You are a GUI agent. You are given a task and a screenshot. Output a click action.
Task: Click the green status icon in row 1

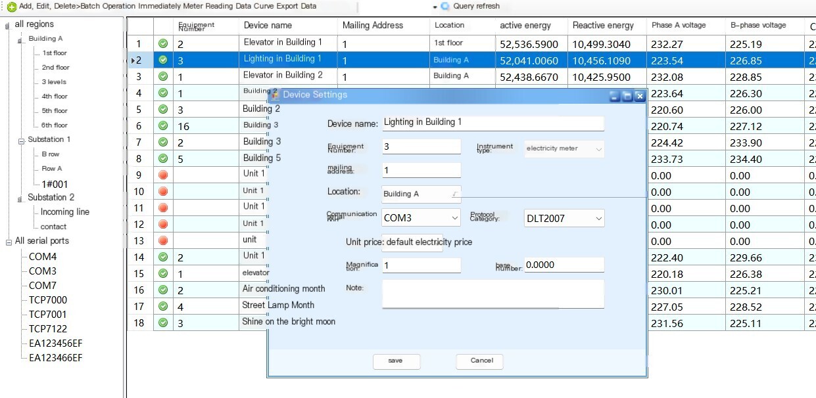[x=163, y=44]
